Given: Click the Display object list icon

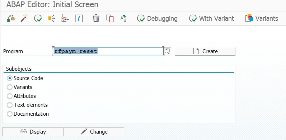Looking at the screenshot, I should click(65, 18).
